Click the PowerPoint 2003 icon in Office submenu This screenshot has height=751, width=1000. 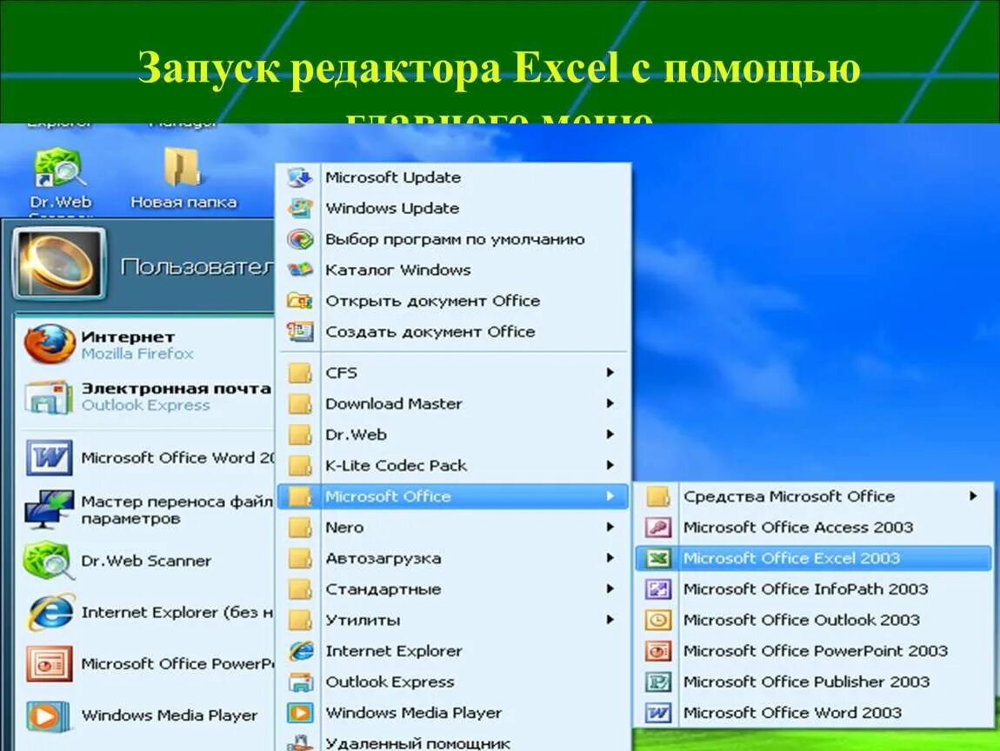[657, 651]
